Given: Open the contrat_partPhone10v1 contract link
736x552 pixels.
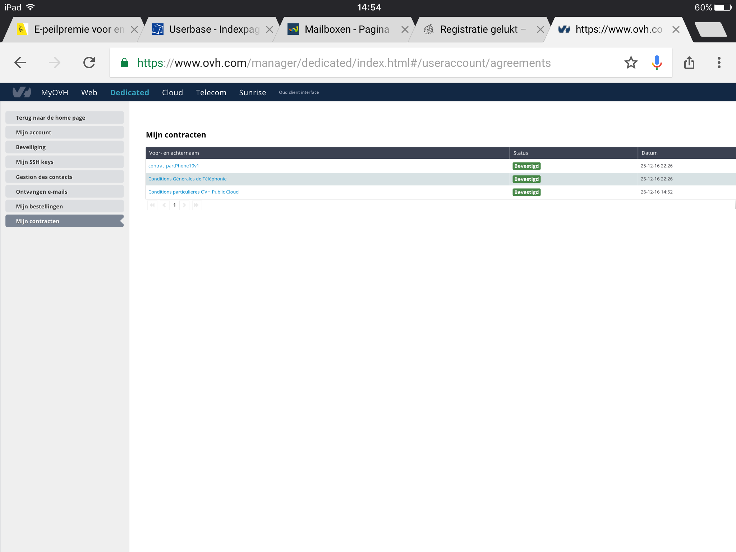Looking at the screenshot, I should pyautogui.click(x=174, y=166).
